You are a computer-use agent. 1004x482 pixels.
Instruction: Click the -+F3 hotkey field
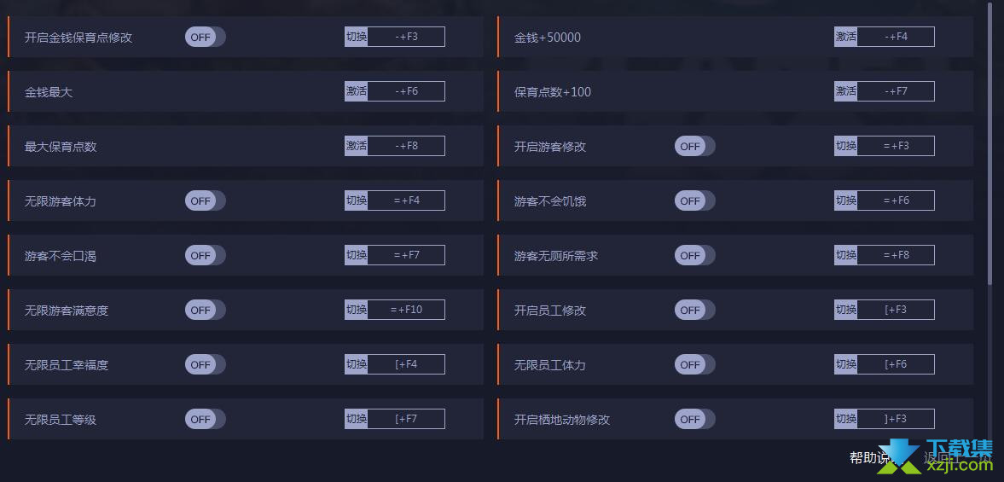click(406, 37)
